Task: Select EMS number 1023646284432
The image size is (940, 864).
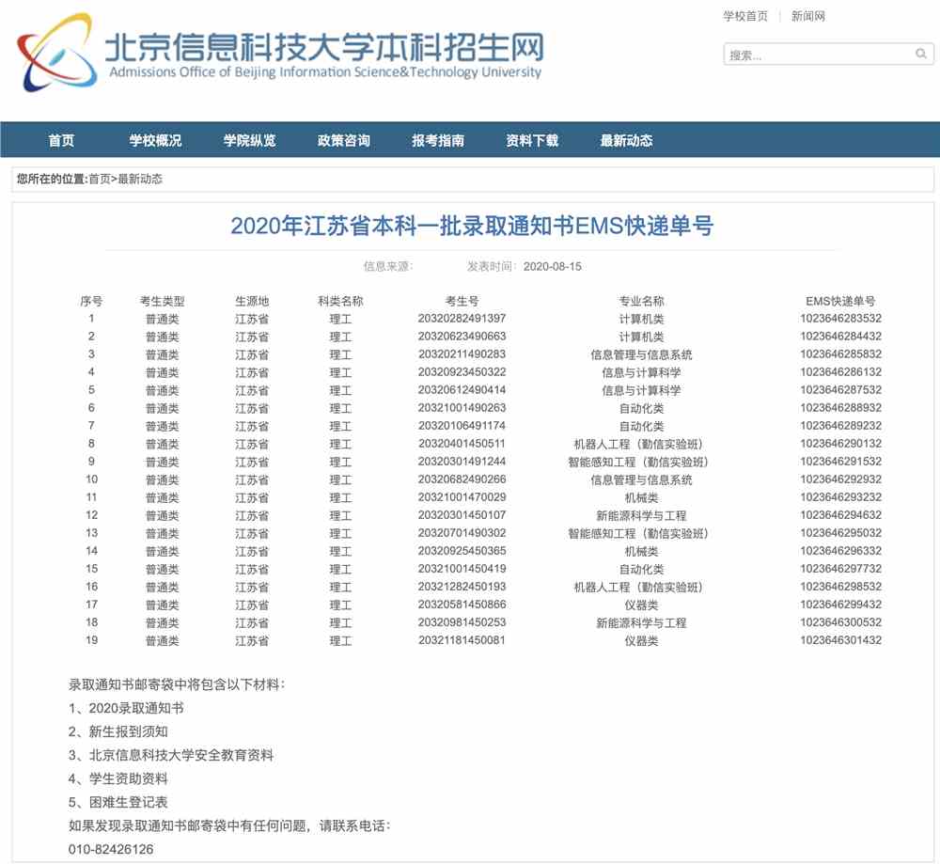Action: click(840, 337)
